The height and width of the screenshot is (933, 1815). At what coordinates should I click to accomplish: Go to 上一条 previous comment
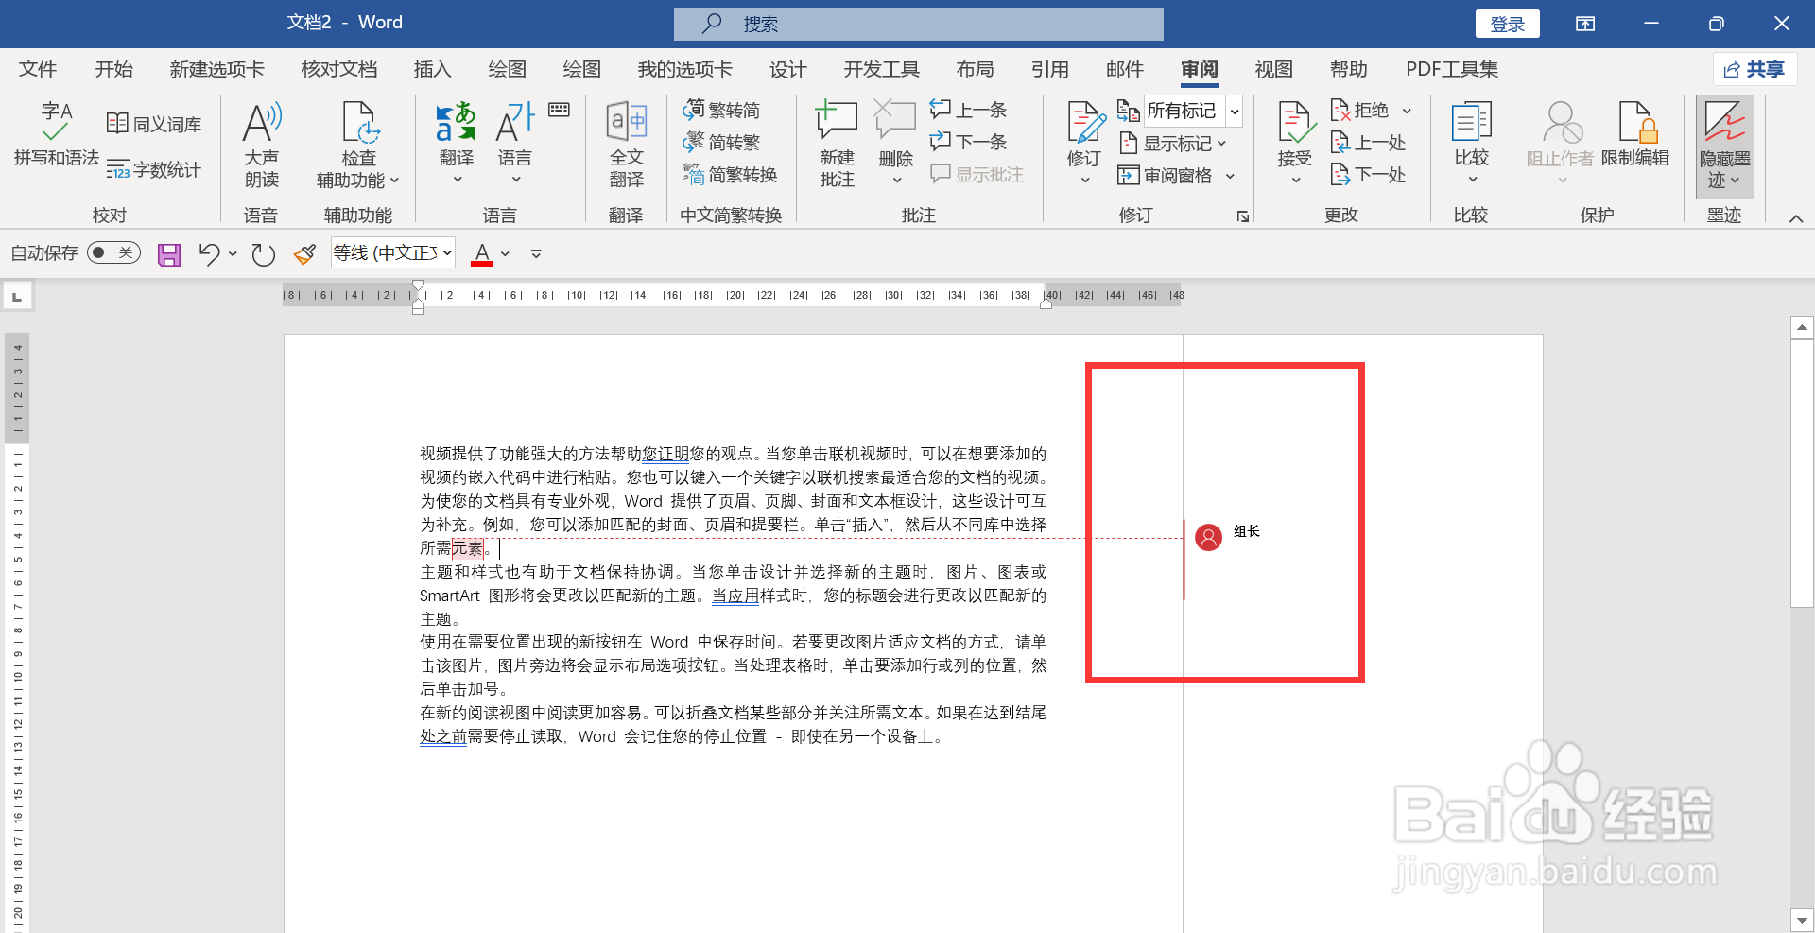(969, 111)
